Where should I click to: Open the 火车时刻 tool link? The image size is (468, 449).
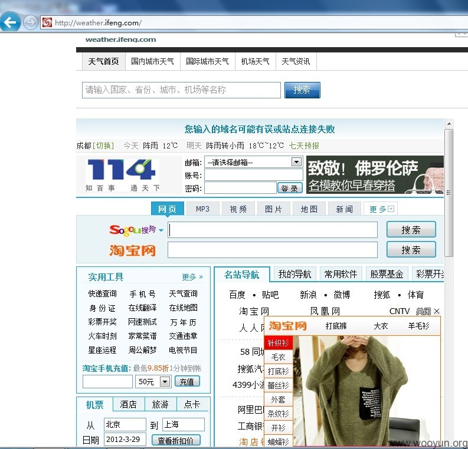point(102,336)
